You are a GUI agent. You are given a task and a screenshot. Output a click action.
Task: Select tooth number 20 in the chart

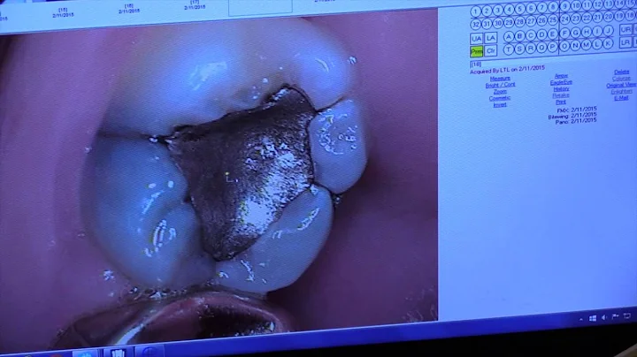[609, 17]
